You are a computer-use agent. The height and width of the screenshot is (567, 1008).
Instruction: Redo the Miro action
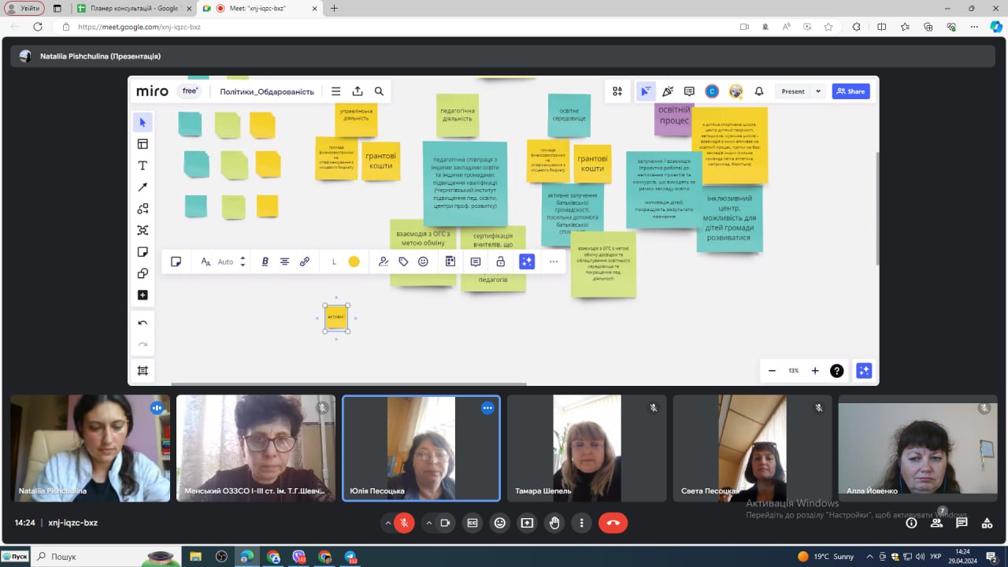click(143, 344)
